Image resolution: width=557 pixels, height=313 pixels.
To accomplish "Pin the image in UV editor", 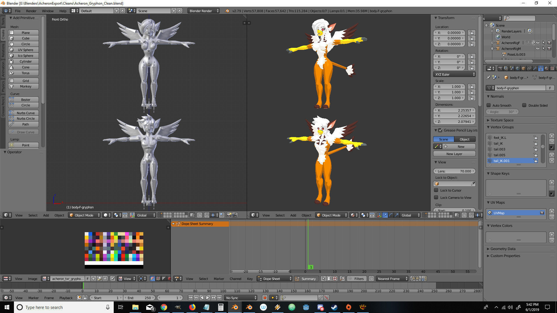I will [x=113, y=279].
